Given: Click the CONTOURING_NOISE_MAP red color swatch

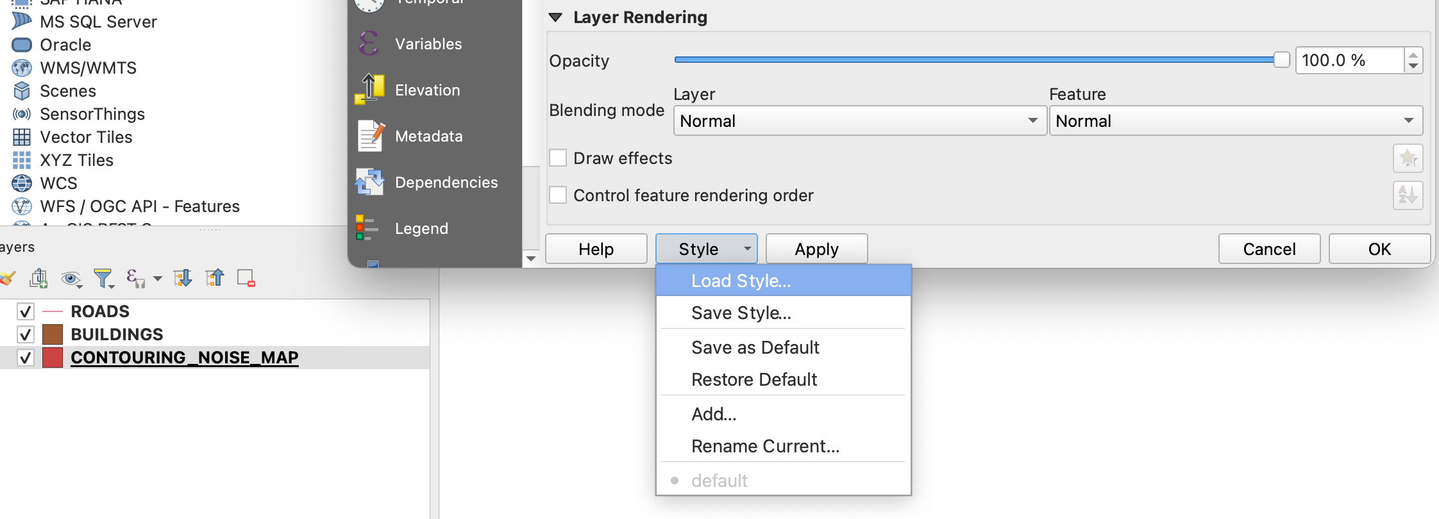Looking at the screenshot, I should click(53, 358).
